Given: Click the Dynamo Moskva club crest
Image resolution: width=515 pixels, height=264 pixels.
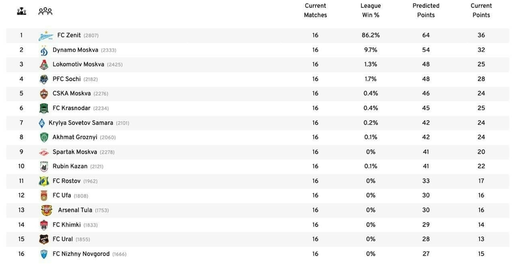Looking at the screenshot, I should pos(44,51).
